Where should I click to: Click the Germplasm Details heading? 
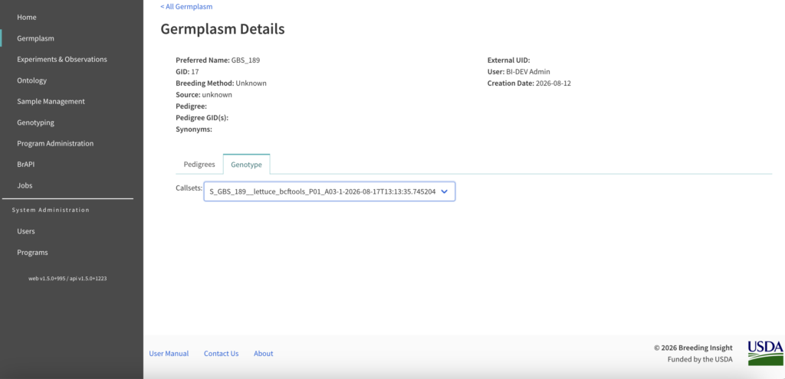pos(222,29)
